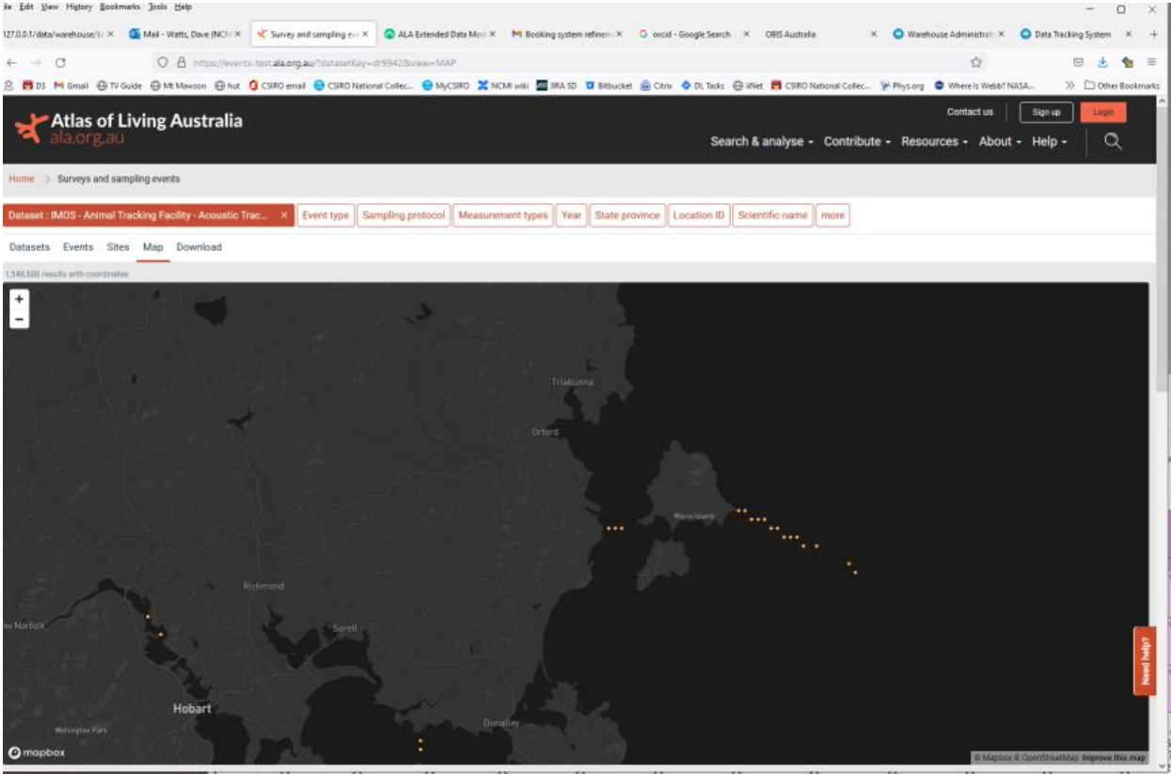The width and height of the screenshot is (1171, 774).
Task: Remove the IMOS dataset filter chip
Action: point(284,215)
